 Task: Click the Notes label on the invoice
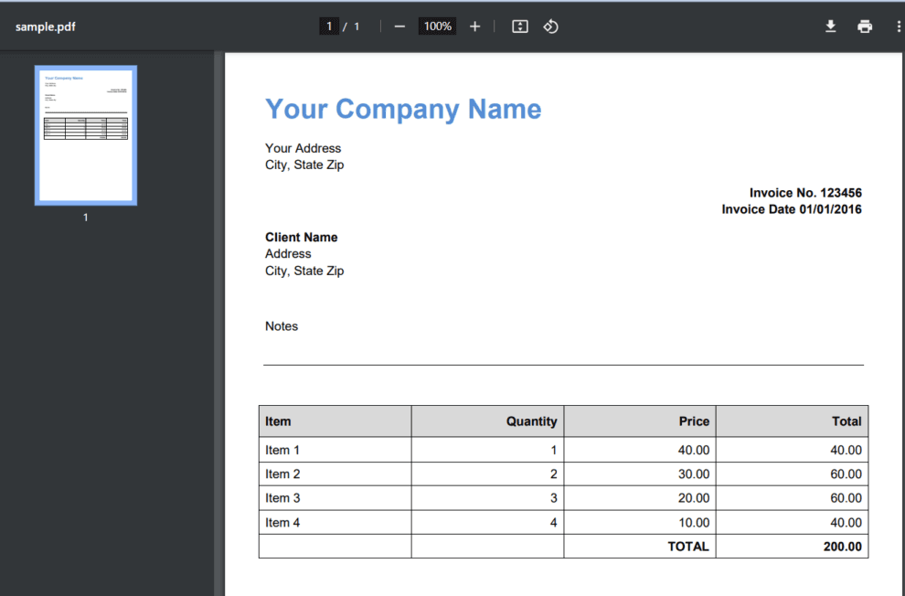281,326
